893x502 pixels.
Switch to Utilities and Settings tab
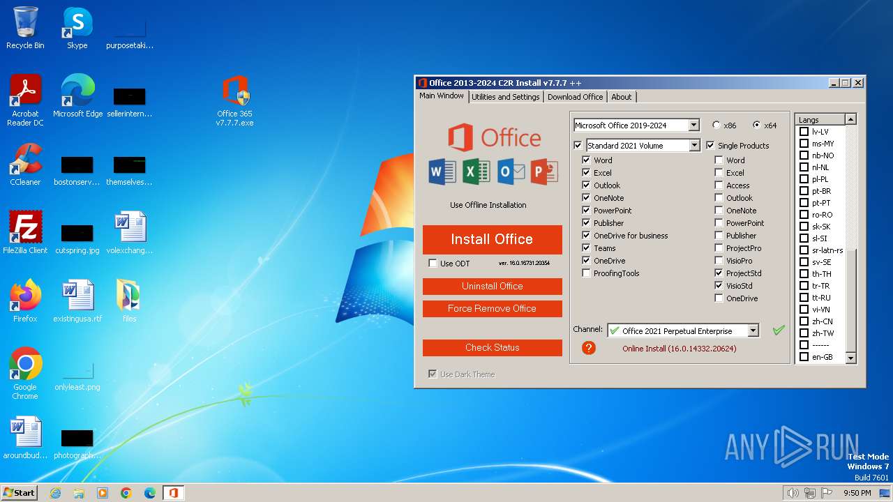[x=506, y=97]
